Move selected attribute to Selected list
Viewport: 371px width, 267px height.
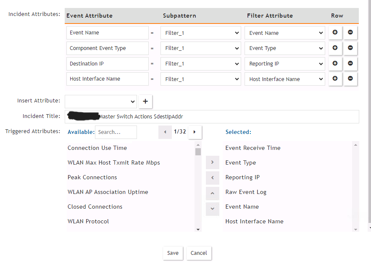click(212, 162)
